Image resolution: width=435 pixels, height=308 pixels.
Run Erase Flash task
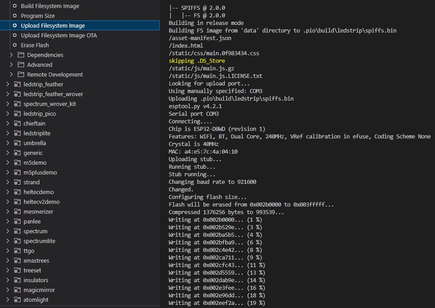click(35, 45)
